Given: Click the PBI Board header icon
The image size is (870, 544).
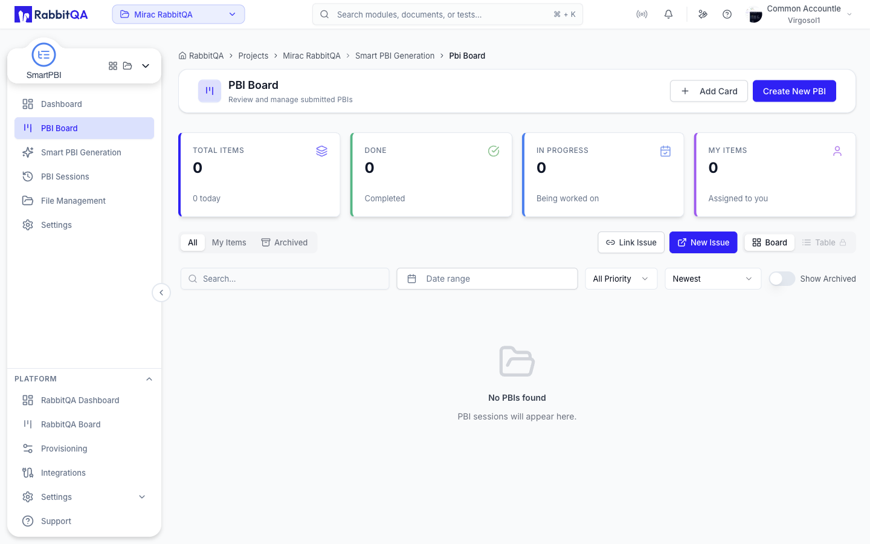Looking at the screenshot, I should click(x=210, y=91).
